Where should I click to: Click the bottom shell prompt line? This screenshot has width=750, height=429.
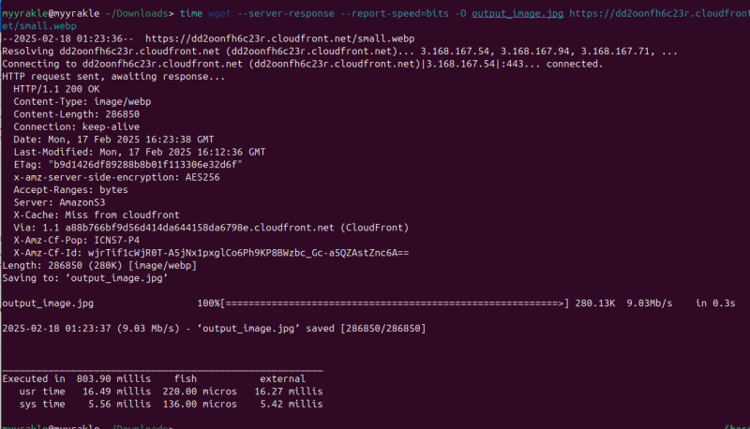click(86, 426)
